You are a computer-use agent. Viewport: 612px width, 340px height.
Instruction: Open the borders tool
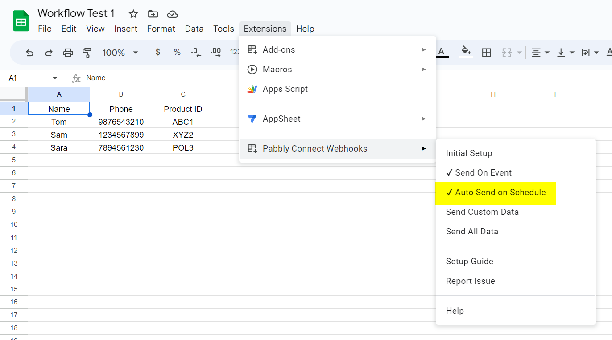point(487,53)
